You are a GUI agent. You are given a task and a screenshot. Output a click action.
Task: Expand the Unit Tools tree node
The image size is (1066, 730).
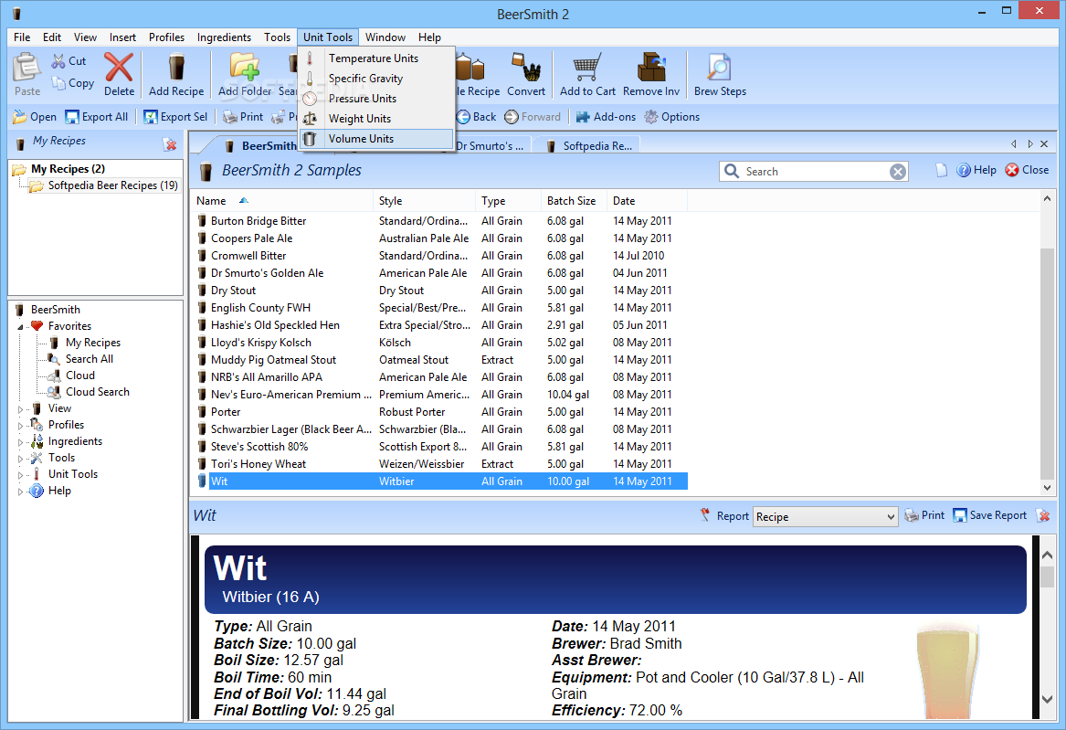(x=20, y=475)
